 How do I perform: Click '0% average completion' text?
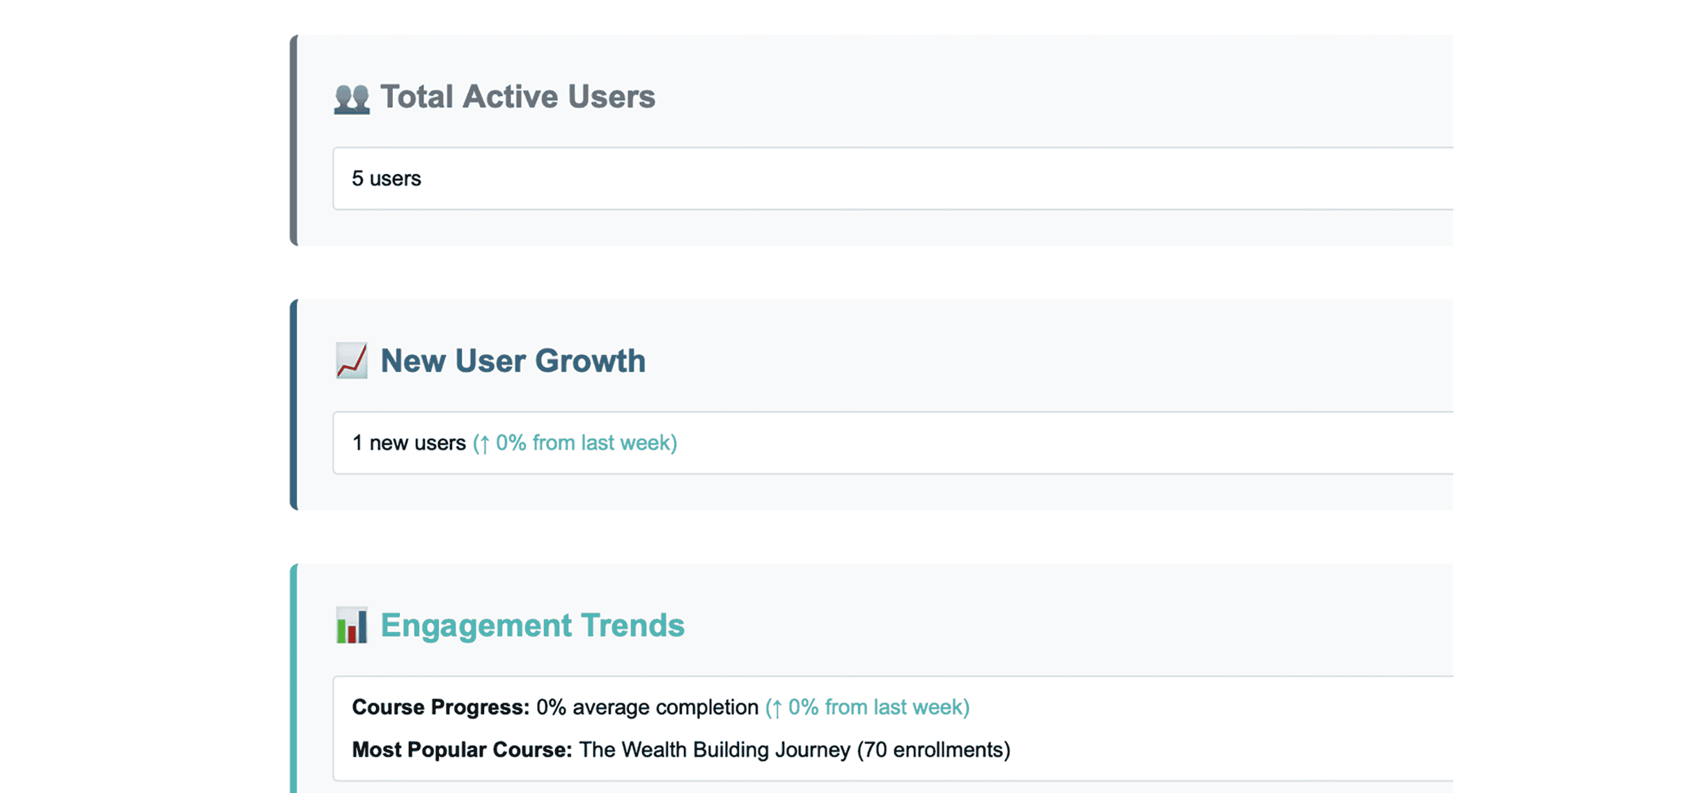point(647,707)
